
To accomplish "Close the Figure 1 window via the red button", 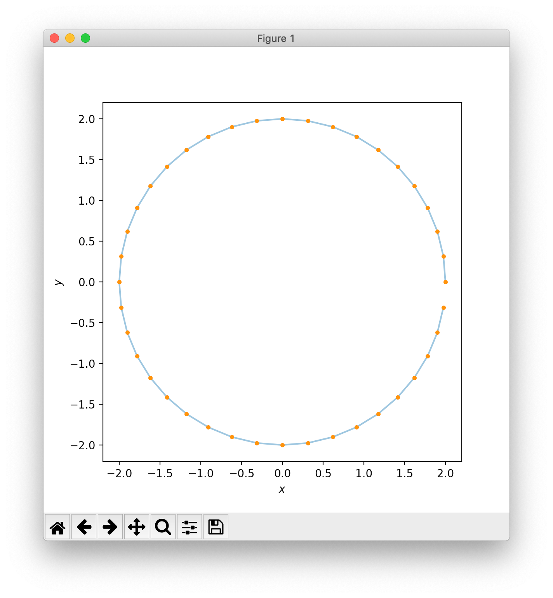I will point(54,38).
